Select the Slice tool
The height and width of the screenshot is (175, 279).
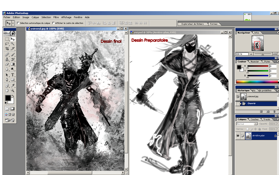pyautogui.click(x=13, y=48)
